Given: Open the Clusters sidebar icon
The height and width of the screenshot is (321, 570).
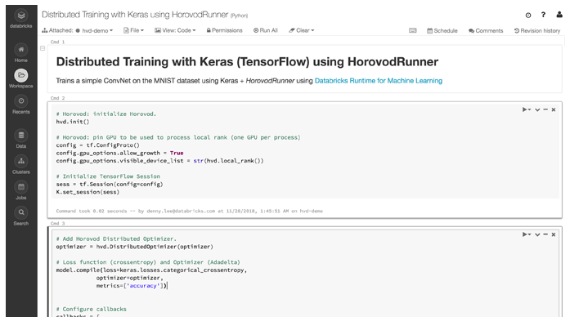Looking at the screenshot, I should click(x=21, y=161).
